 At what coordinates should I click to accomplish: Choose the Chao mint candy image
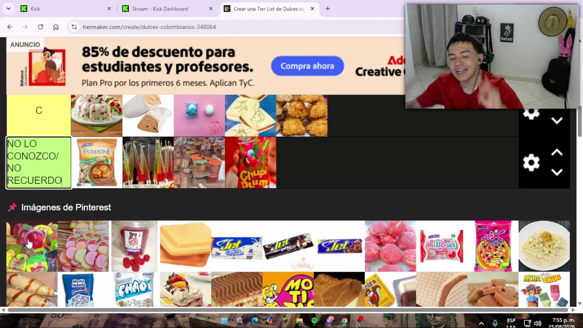[x=134, y=289]
